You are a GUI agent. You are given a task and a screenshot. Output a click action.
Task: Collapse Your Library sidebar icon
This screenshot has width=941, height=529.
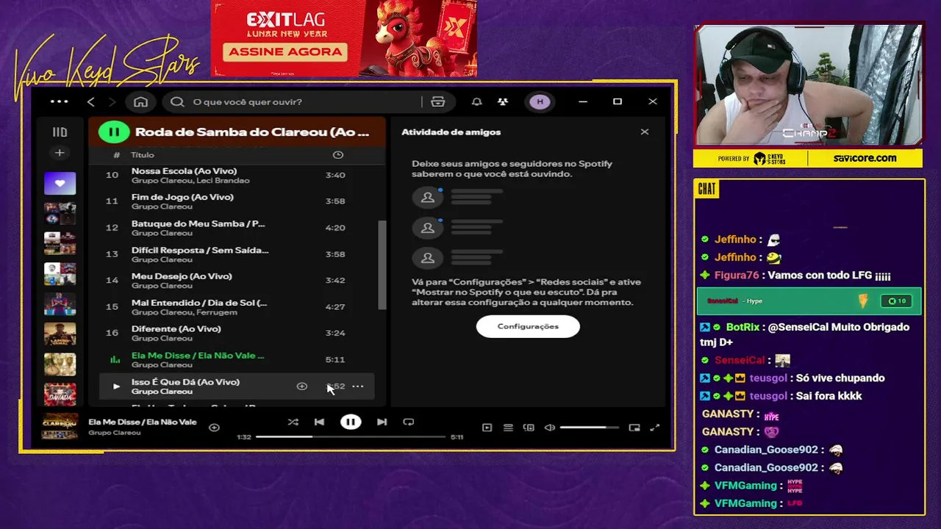coord(60,132)
